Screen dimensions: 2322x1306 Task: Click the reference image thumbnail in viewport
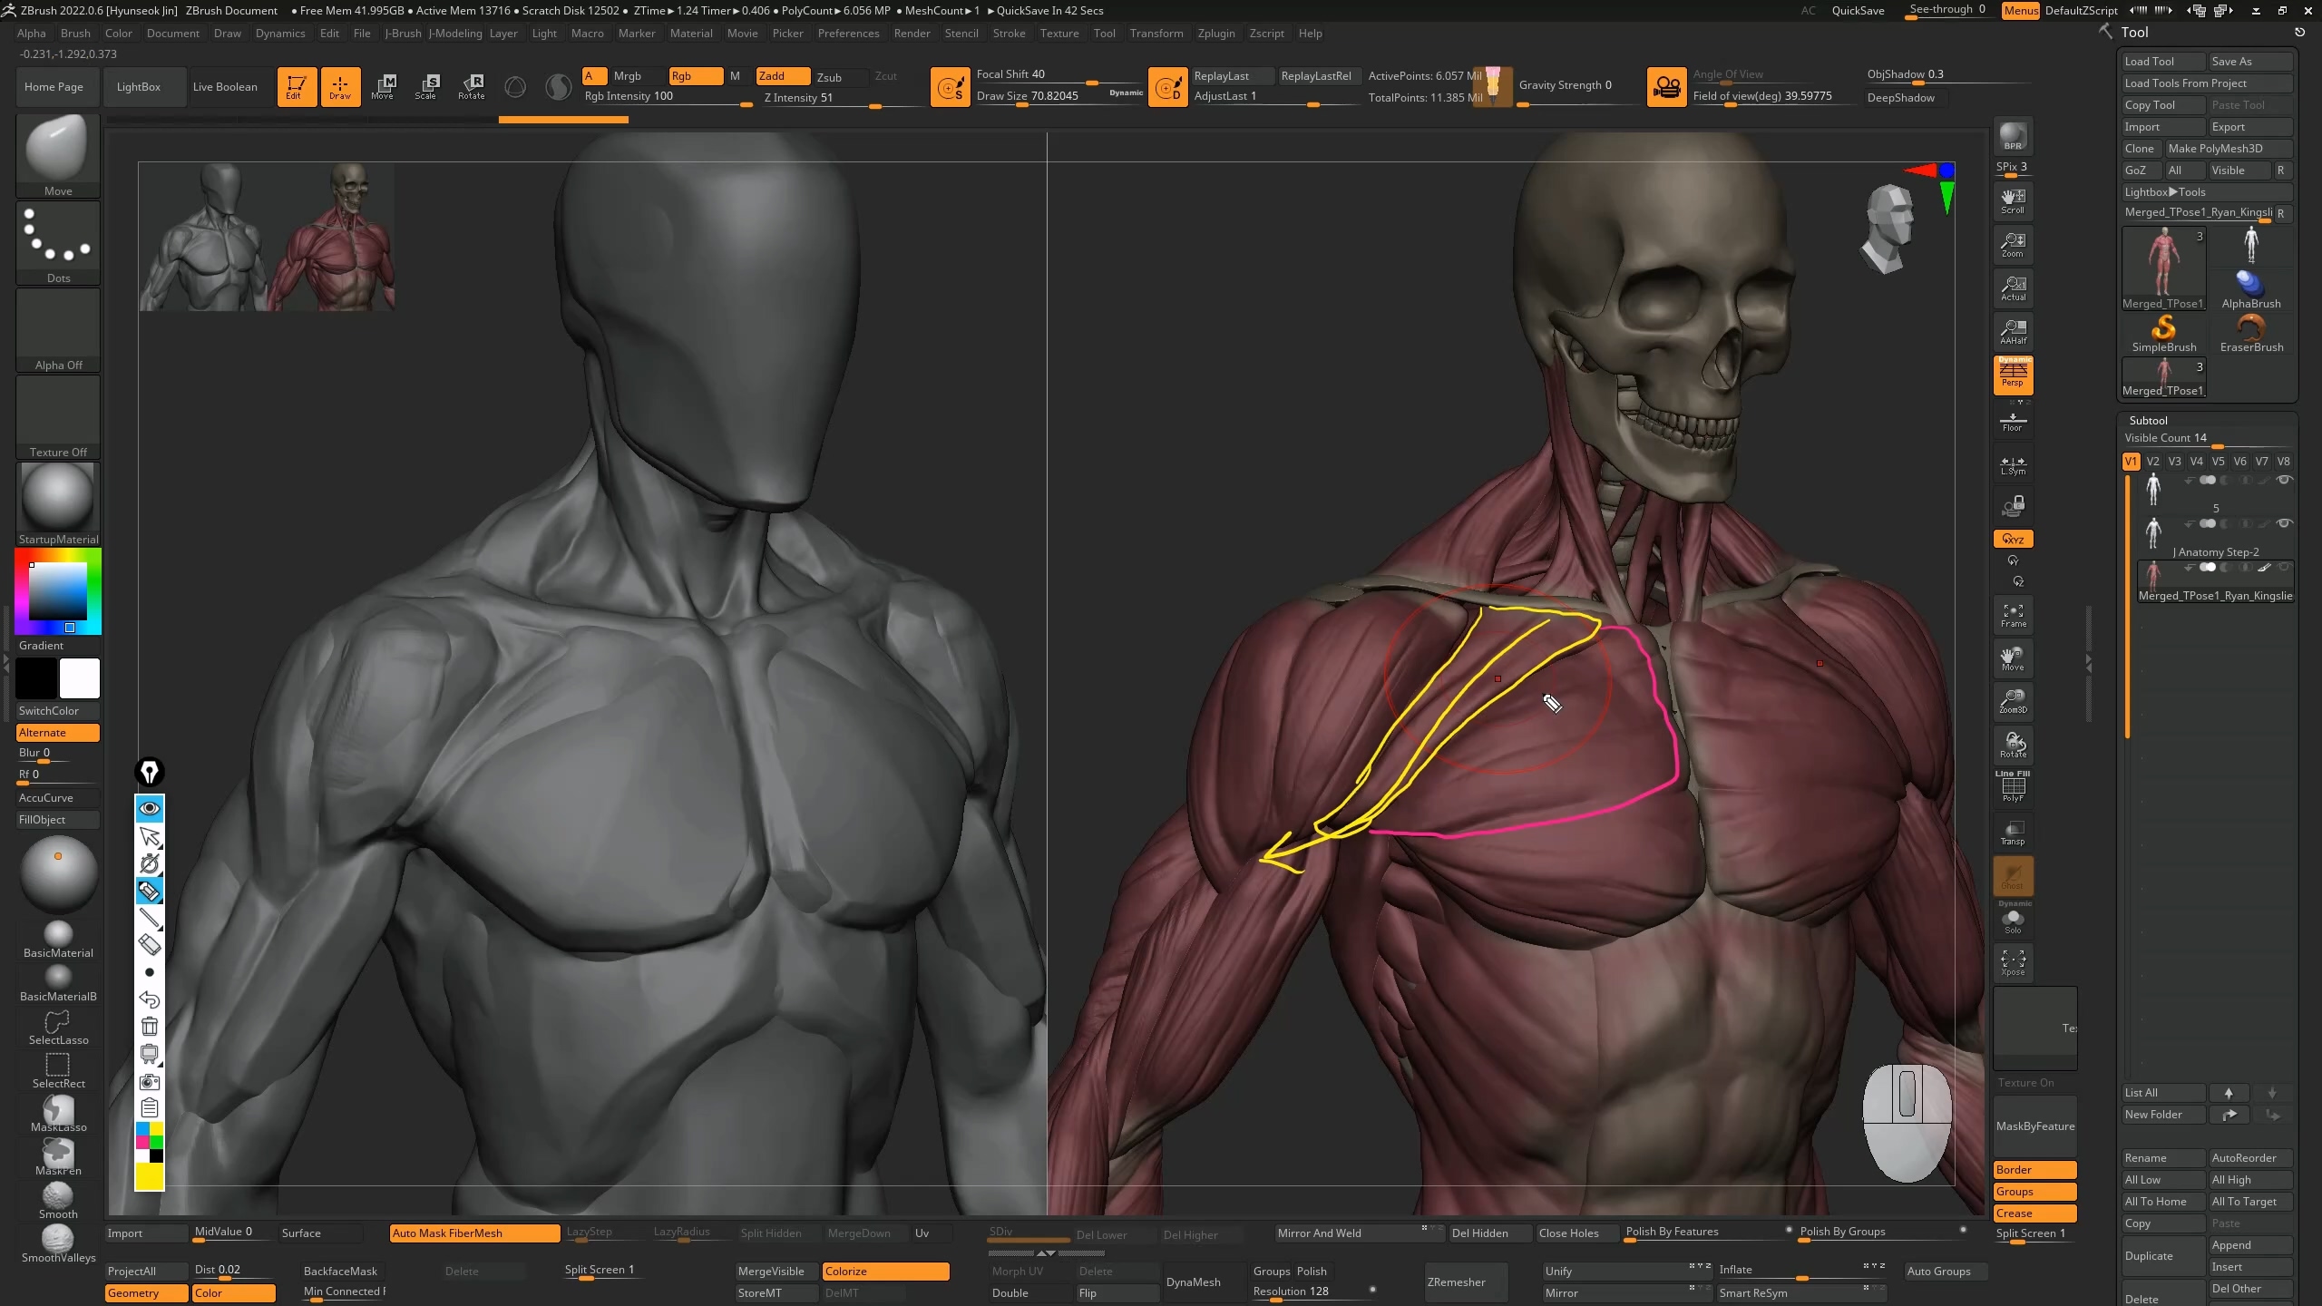coord(267,238)
